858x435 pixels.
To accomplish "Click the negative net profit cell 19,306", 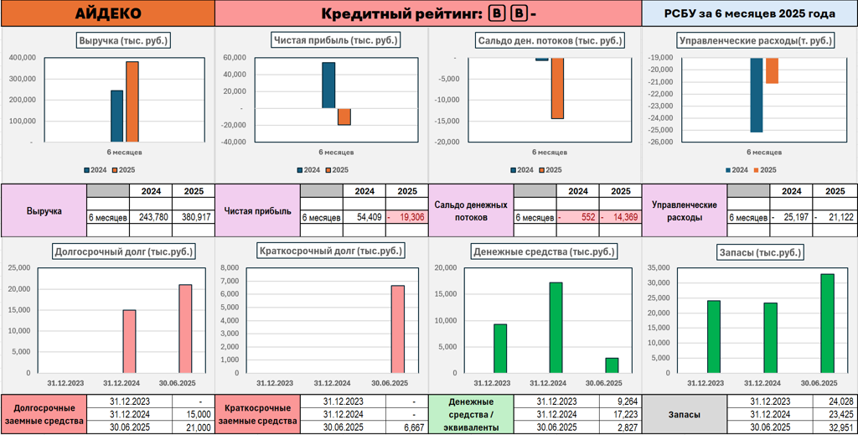I will point(407,217).
